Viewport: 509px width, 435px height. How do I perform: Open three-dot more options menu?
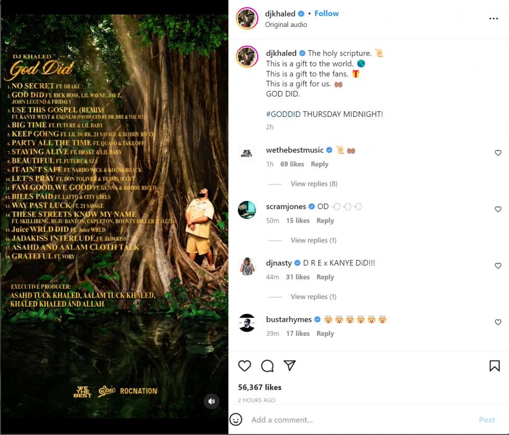[493, 19]
